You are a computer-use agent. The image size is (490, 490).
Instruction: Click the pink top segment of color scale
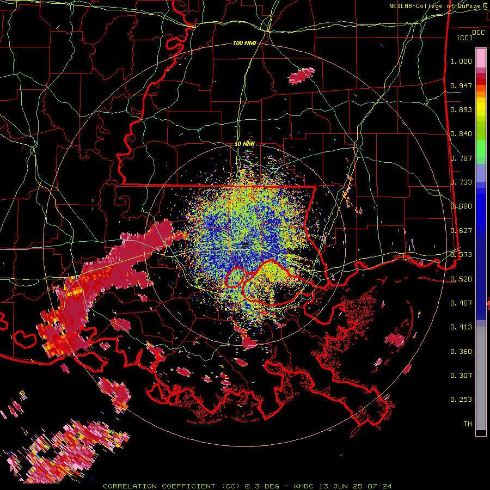[481, 58]
